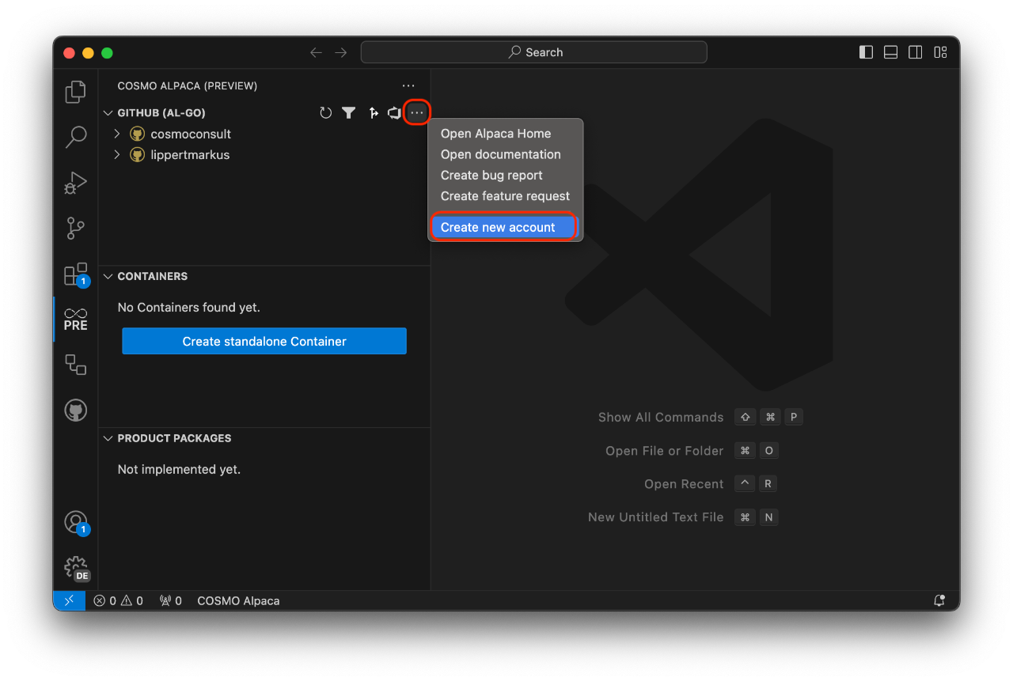
Task: Open the Extensions view with badge
Action: (x=75, y=274)
